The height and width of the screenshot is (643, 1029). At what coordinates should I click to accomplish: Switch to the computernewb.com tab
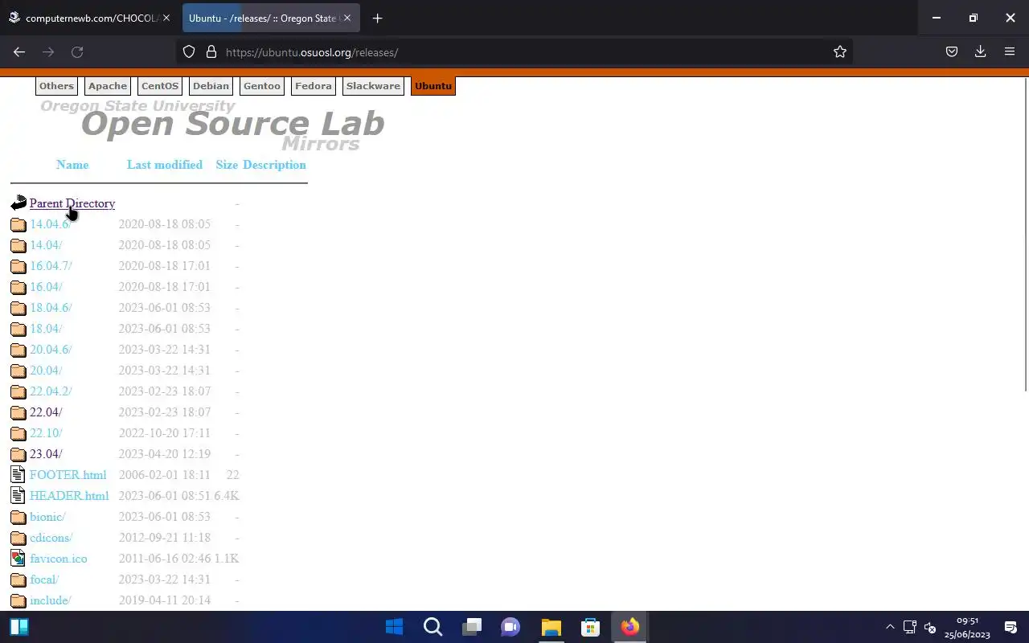89,18
